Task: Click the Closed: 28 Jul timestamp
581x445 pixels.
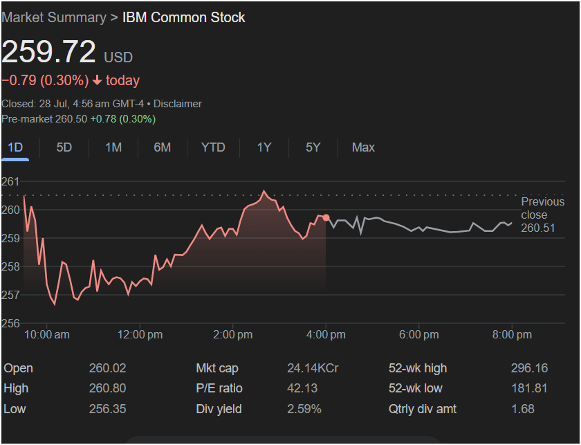Action: [x=72, y=104]
